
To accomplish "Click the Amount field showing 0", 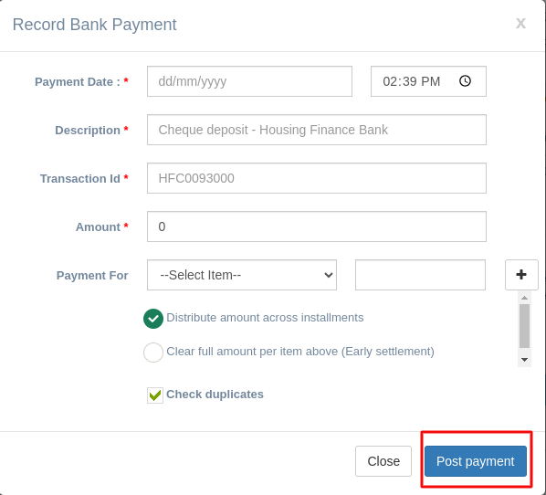I will (x=317, y=226).
